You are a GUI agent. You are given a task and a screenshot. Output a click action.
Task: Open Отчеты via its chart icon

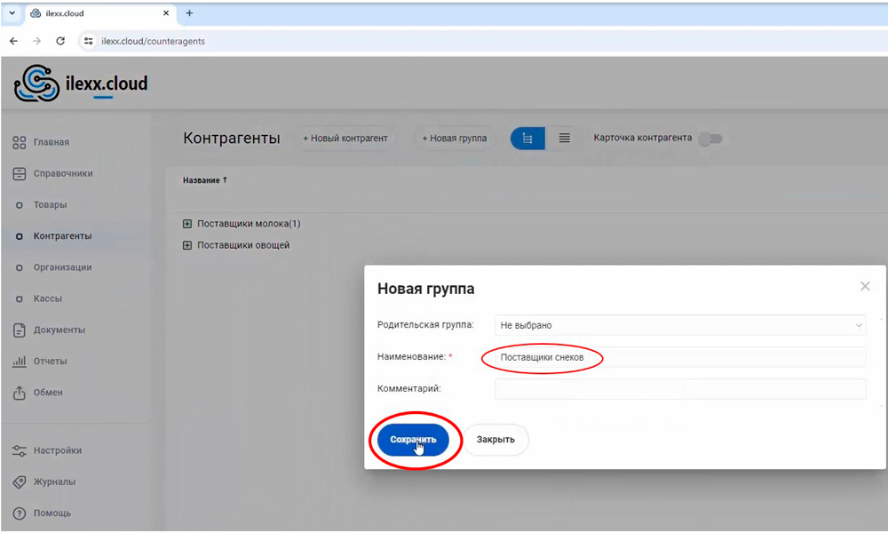point(19,362)
